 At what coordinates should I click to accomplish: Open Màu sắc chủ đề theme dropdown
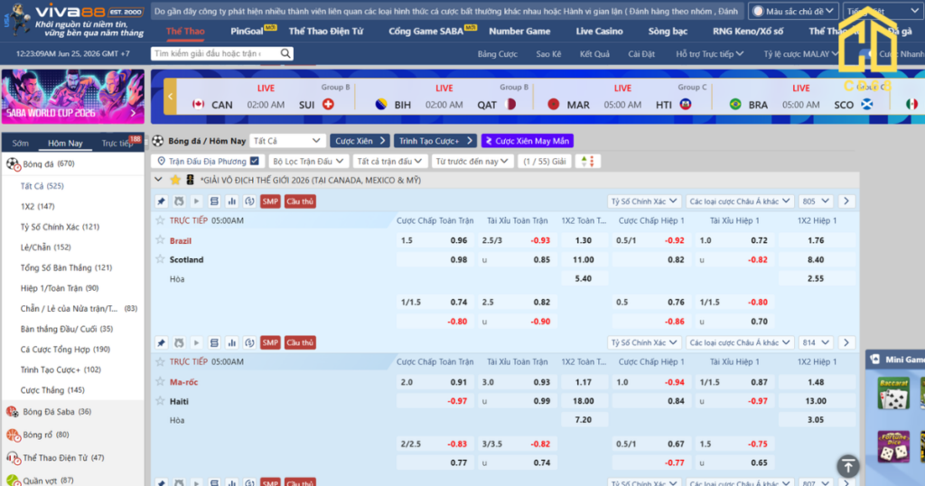(x=793, y=11)
